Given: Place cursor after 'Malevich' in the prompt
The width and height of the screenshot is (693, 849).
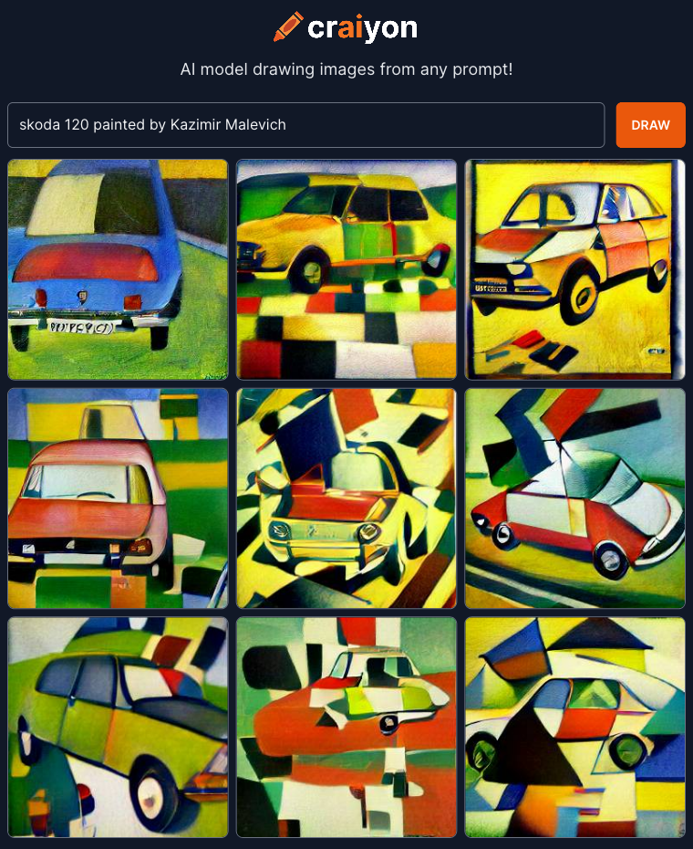Looking at the screenshot, I should coord(286,124).
